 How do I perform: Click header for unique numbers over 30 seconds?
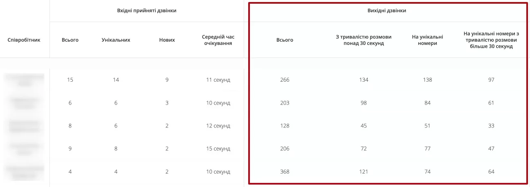(x=491, y=40)
